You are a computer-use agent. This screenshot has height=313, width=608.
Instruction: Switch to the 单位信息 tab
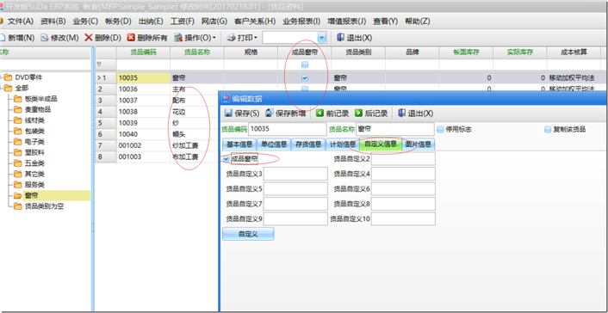click(273, 144)
